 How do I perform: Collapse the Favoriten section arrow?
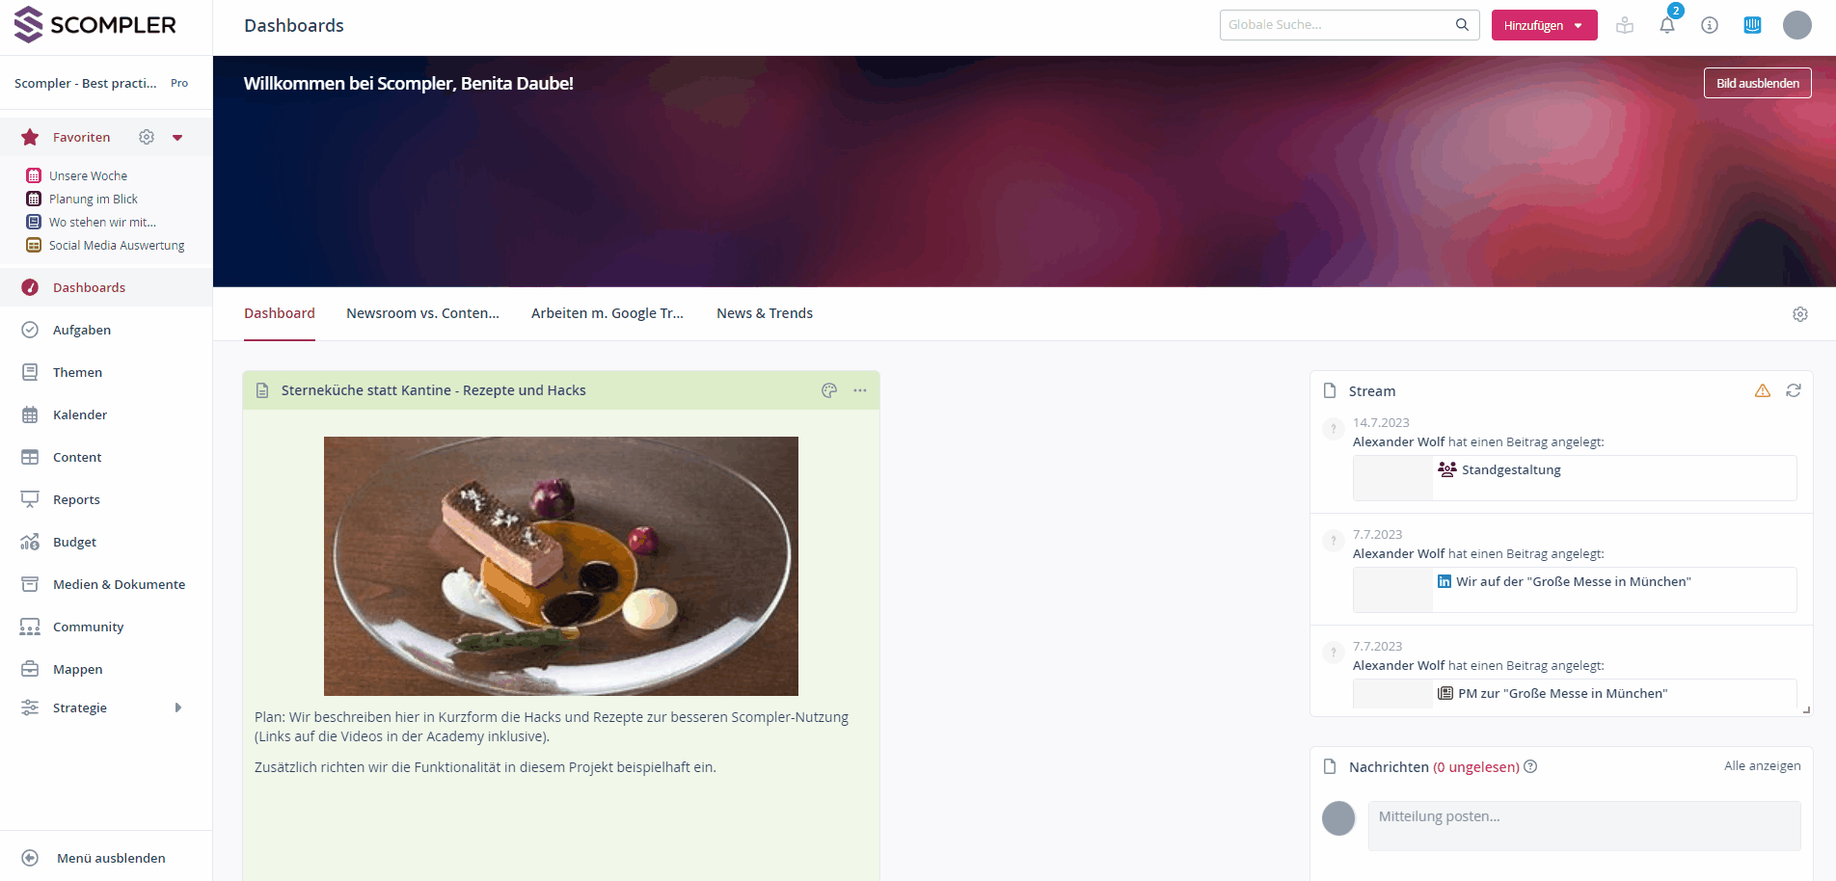[x=177, y=137]
